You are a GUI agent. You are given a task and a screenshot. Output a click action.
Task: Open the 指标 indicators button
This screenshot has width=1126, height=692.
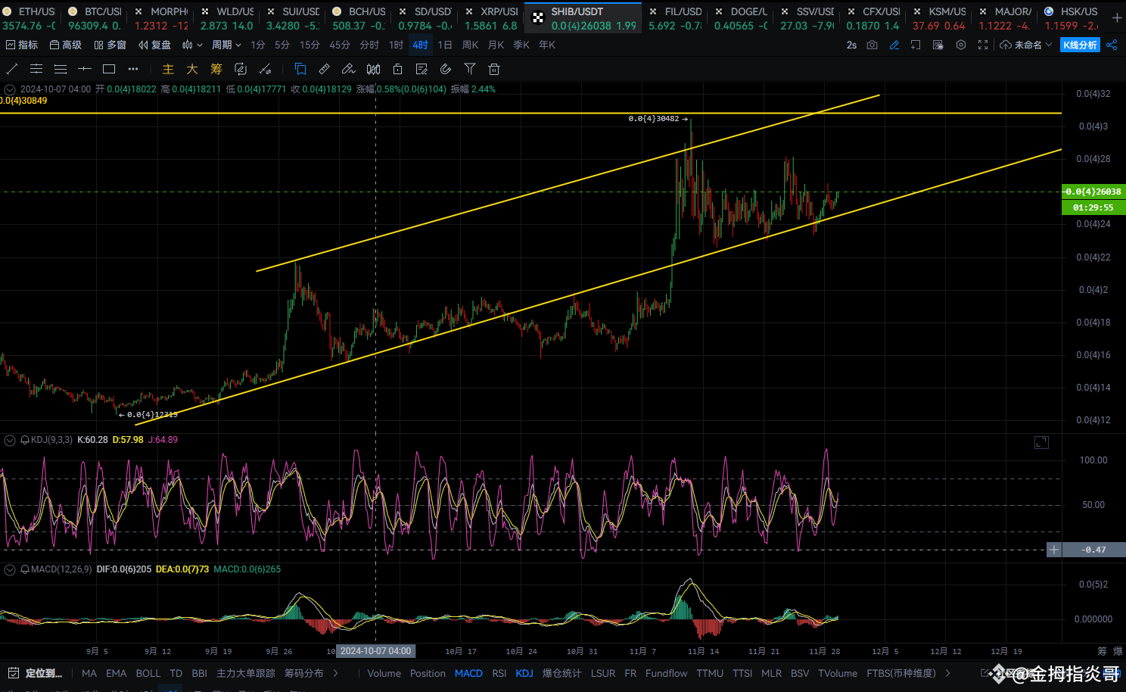point(22,45)
